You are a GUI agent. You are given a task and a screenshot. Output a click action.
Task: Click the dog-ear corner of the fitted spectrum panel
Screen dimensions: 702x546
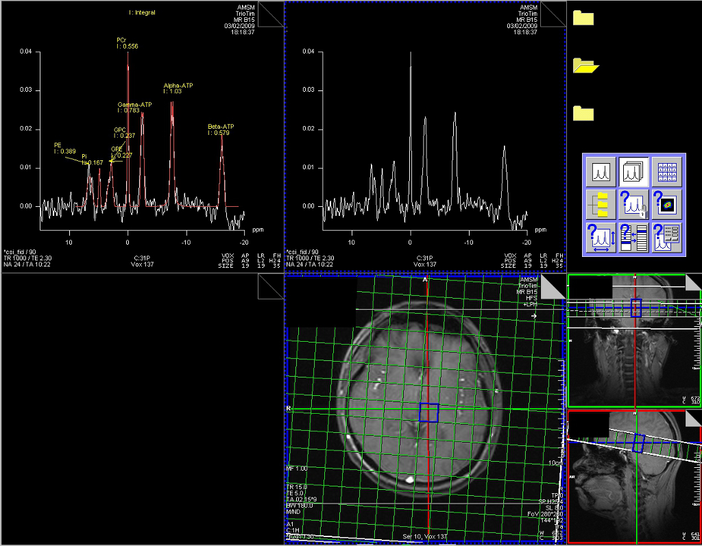click(x=271, y=14)
